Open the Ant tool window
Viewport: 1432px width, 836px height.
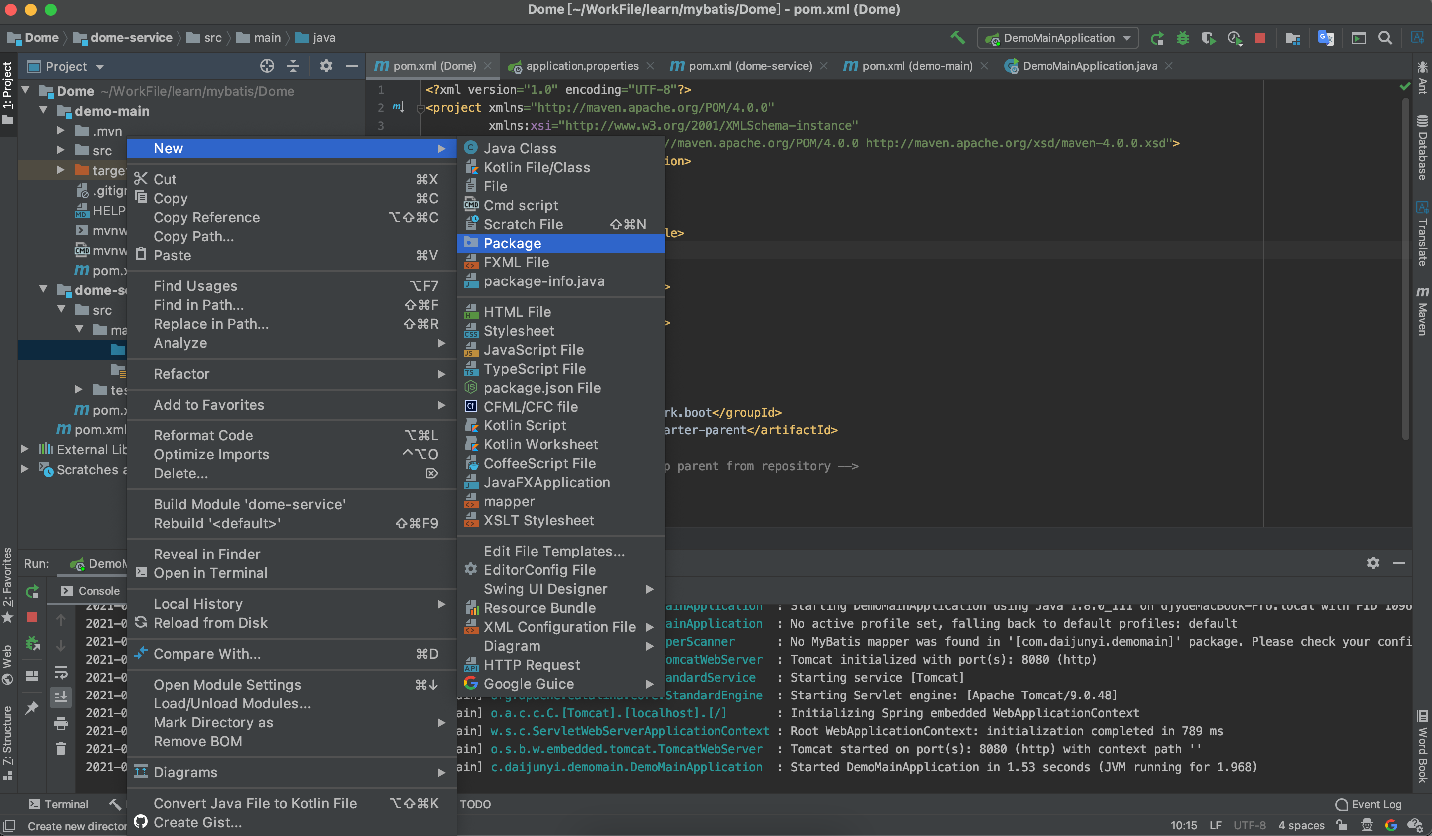point(1422,78)
